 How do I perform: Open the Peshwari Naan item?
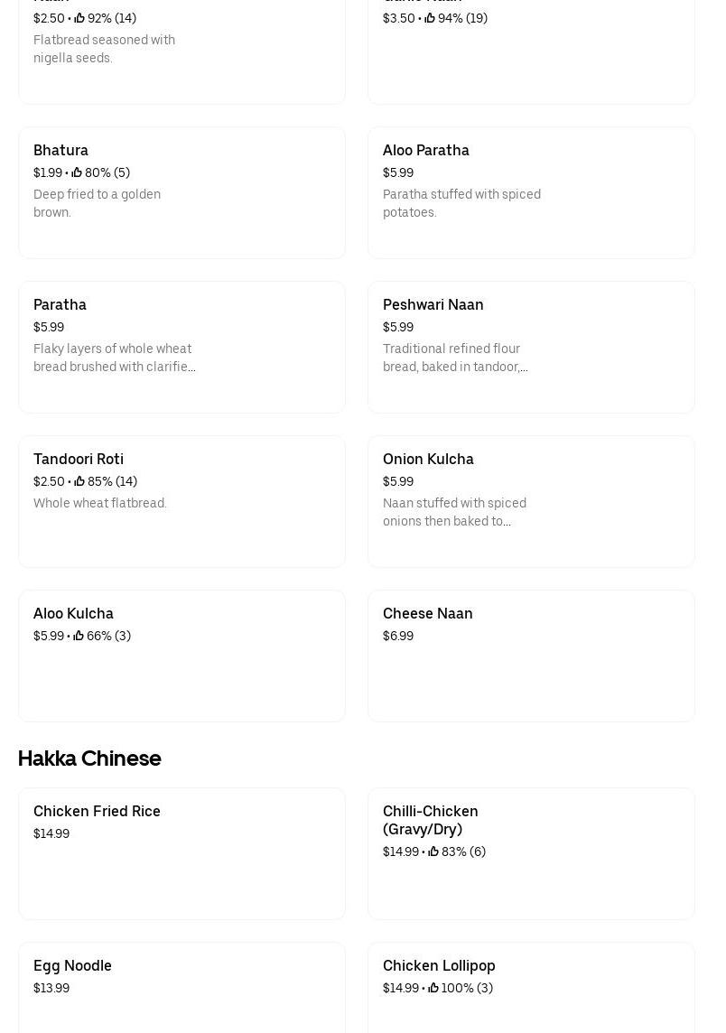[433, 304]
